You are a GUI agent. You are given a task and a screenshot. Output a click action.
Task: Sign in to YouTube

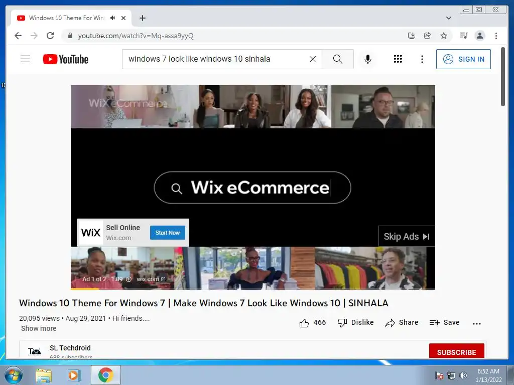[463, 59]
